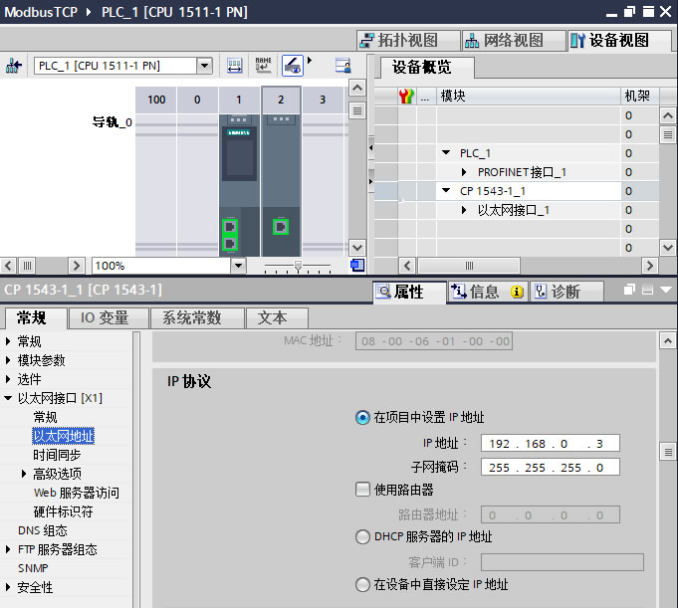
Task: Click the small arrow beside the visibility icon
Action: click(x=310, y=61)
